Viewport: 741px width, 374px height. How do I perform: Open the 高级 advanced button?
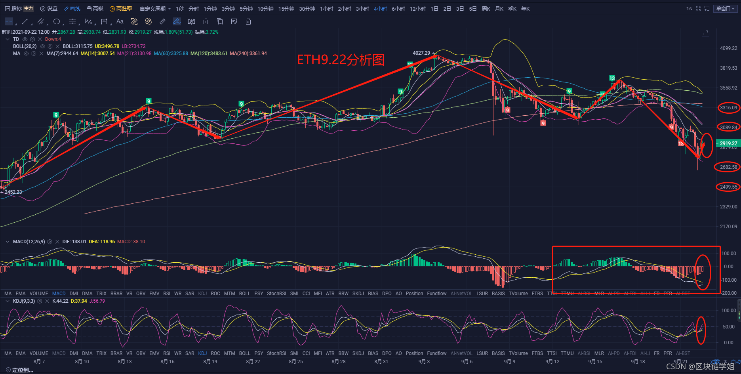(95, 8)
